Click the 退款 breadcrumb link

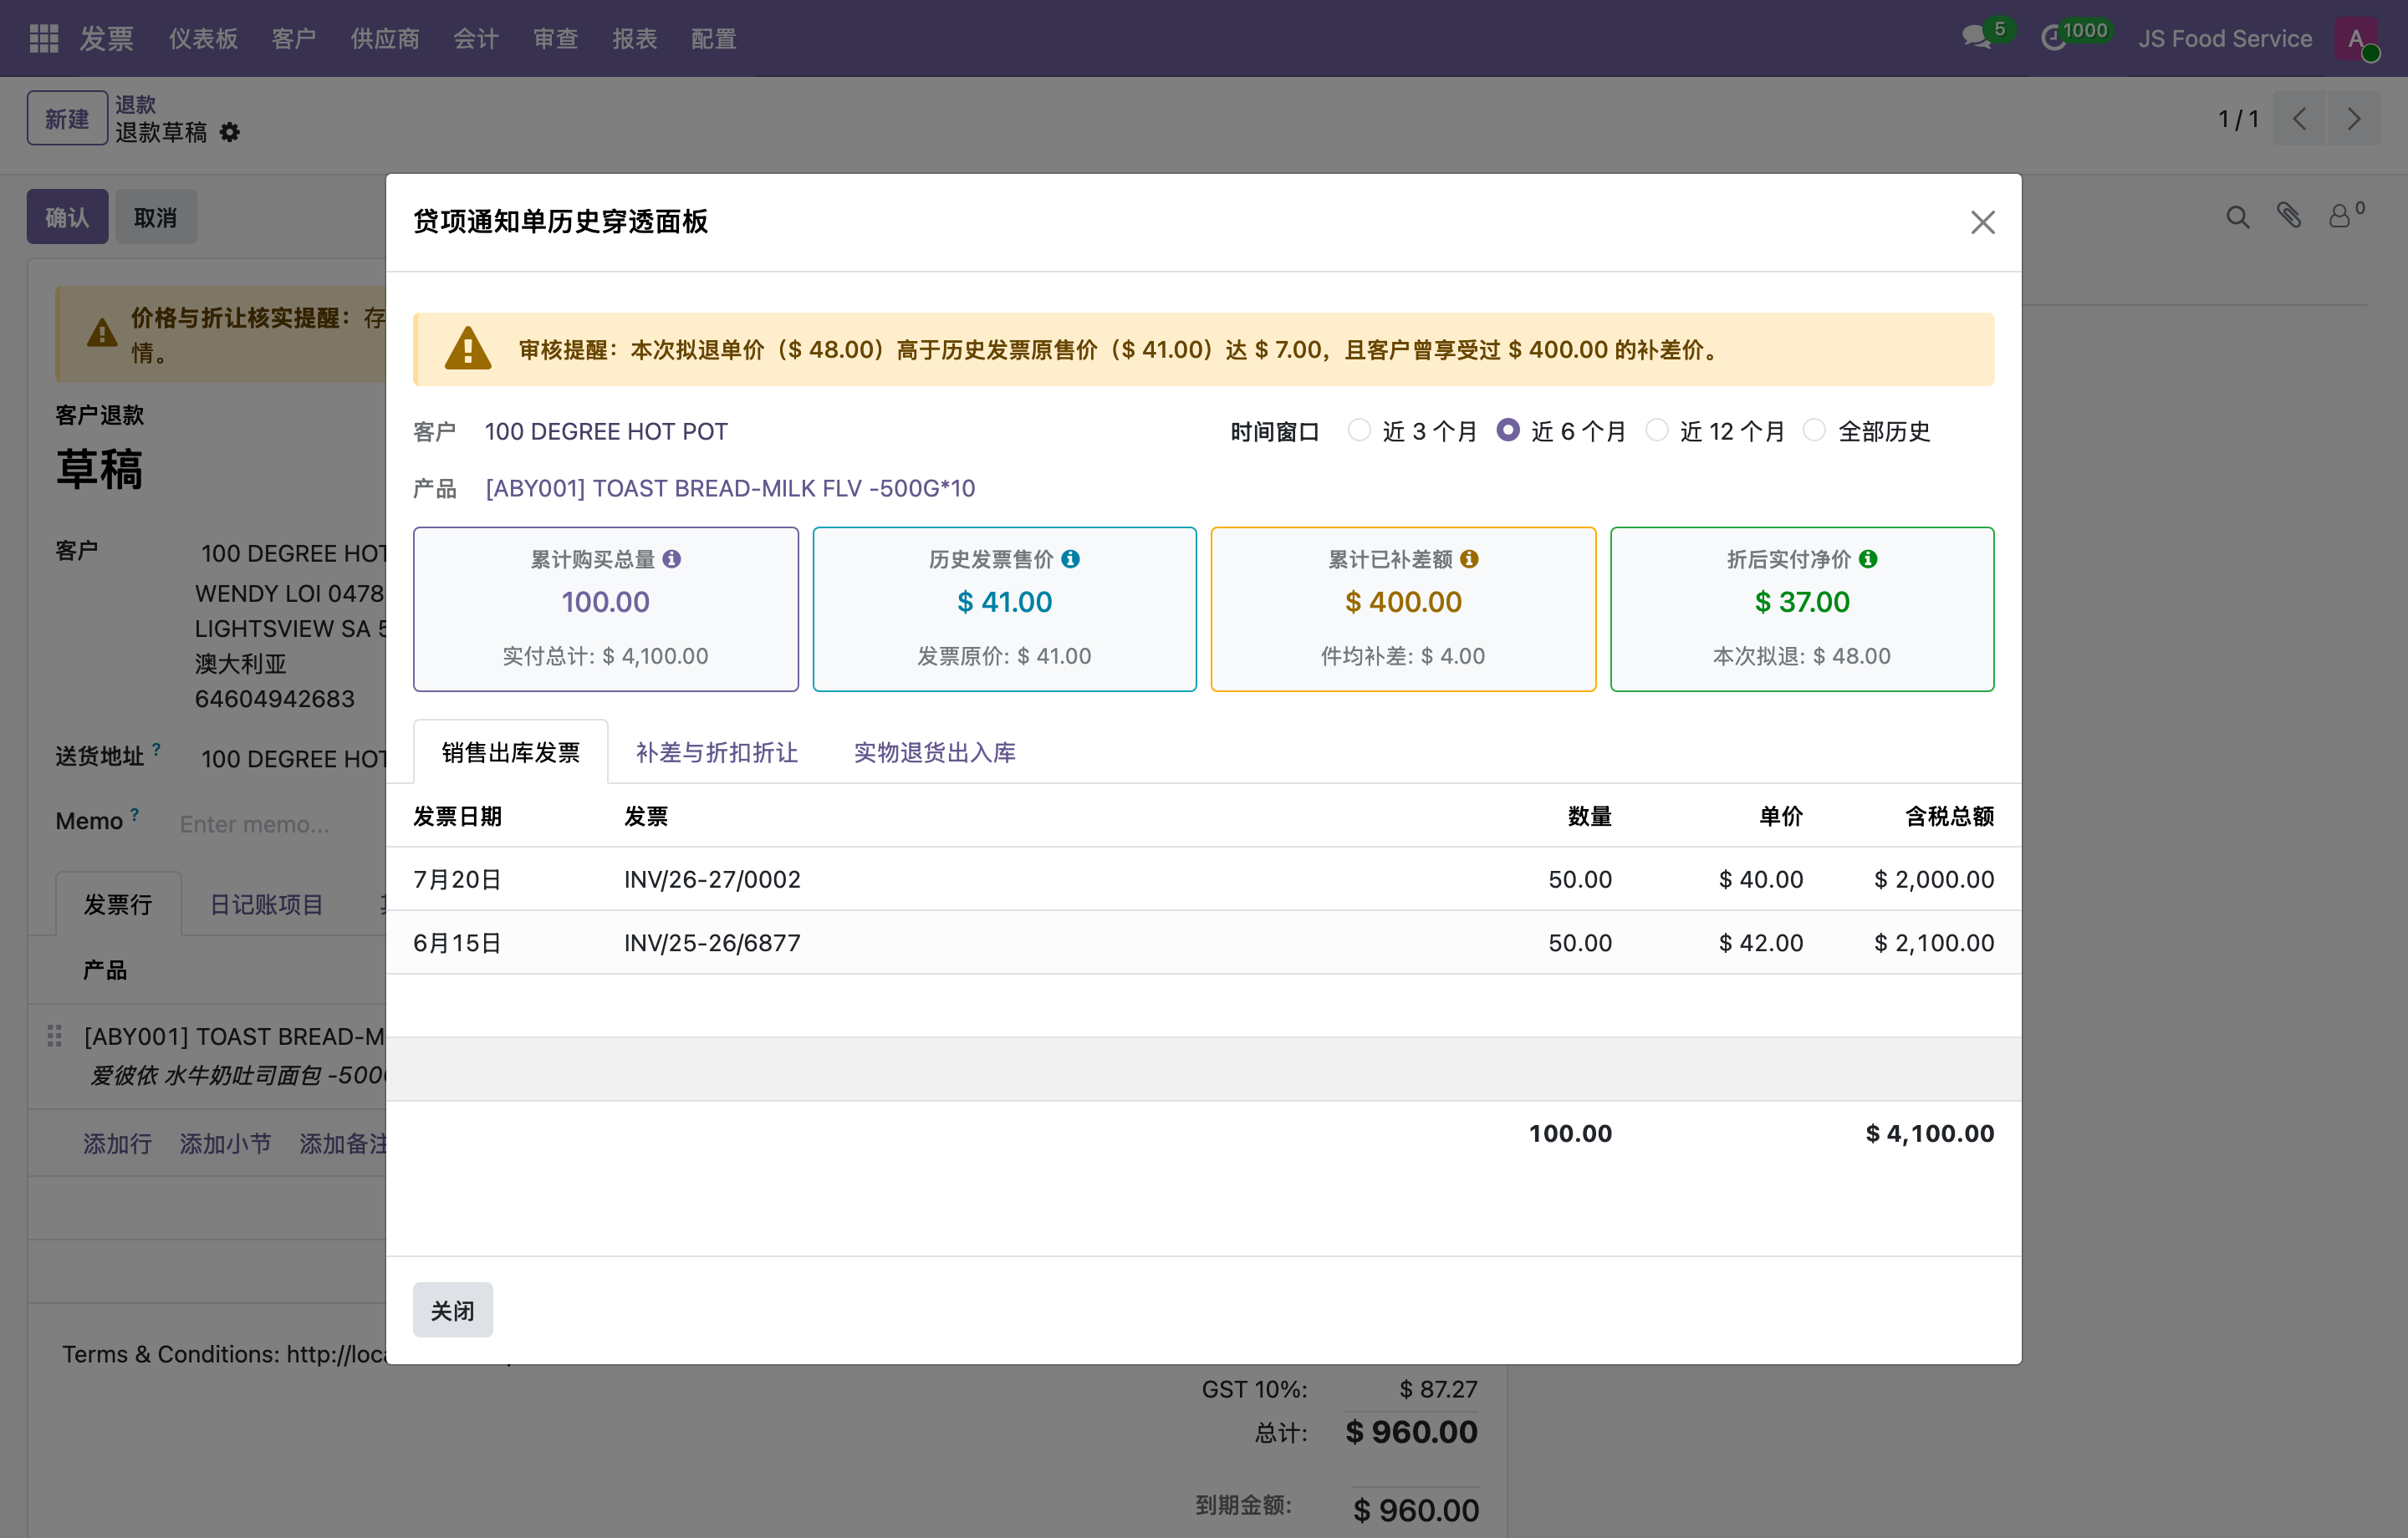tap(135, 104)
